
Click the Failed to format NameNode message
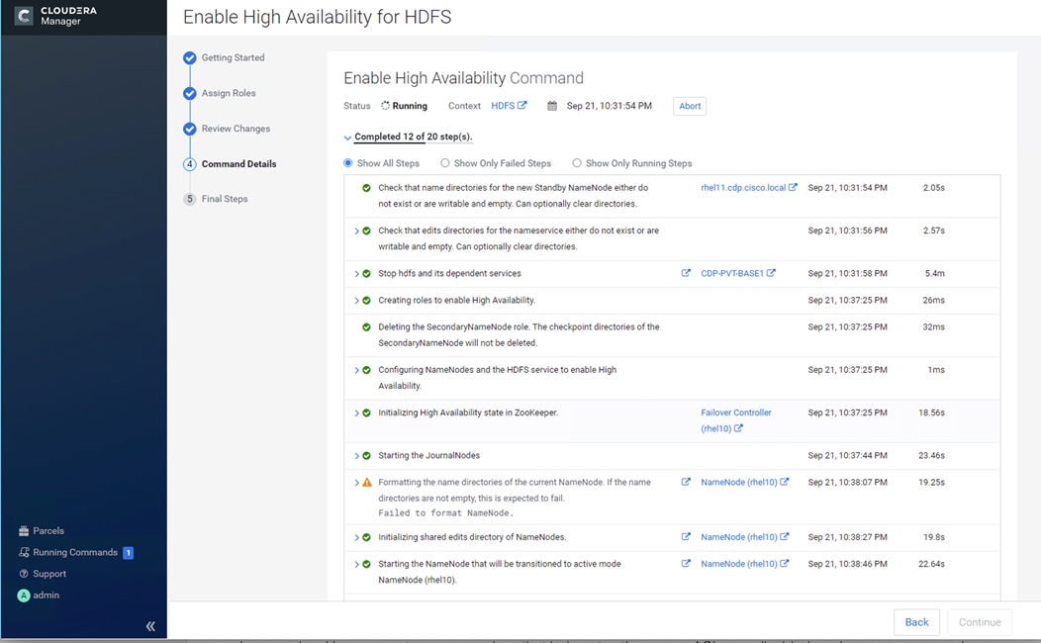445,513
